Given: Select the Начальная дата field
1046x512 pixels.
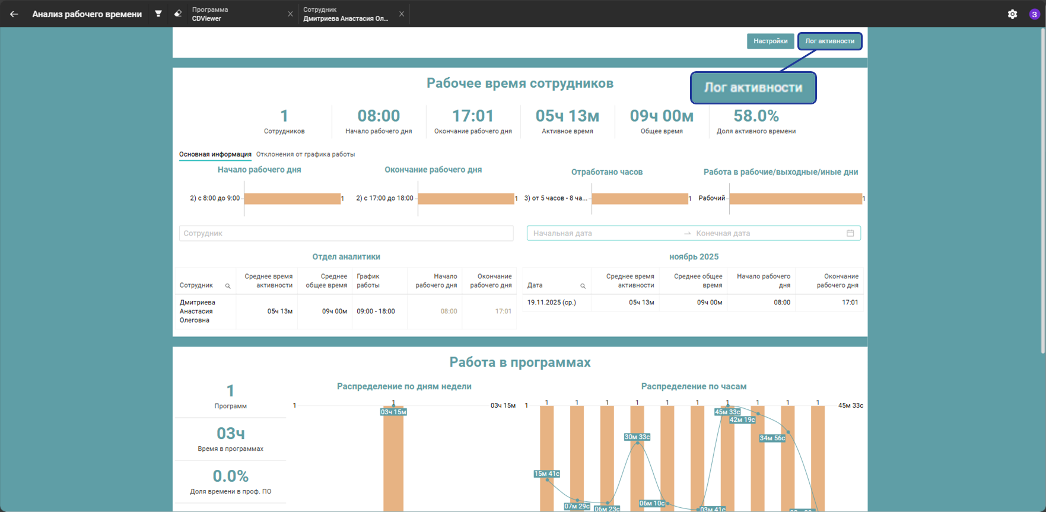Looking at the screenshot, I should [605, 233].
